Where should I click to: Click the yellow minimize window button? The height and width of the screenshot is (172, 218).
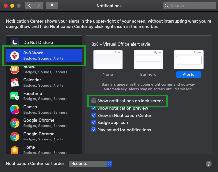point(12,6)
